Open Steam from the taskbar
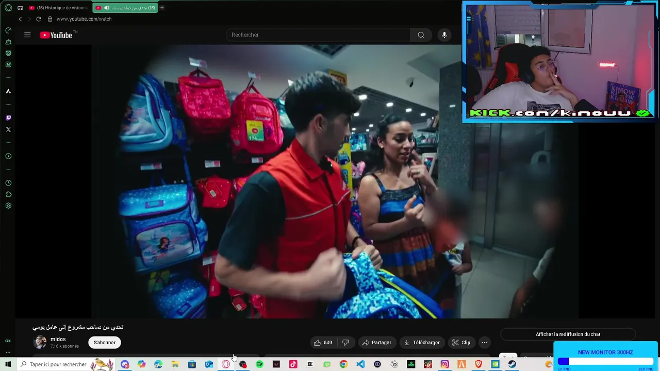Viewport: 660px width, 371px height. pos(512,364)
